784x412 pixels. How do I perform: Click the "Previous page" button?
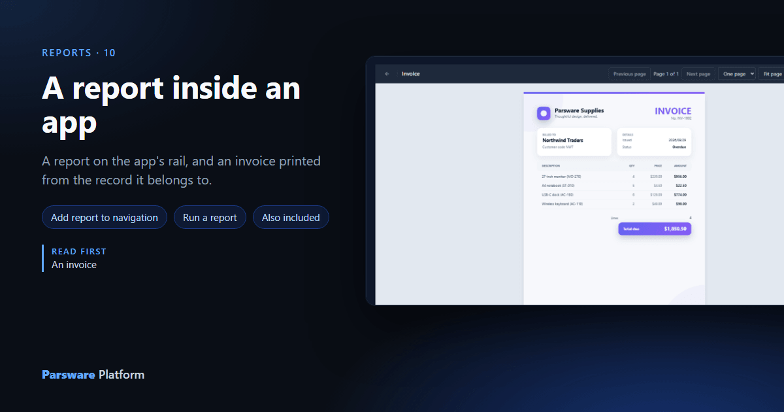click(630, 74)
